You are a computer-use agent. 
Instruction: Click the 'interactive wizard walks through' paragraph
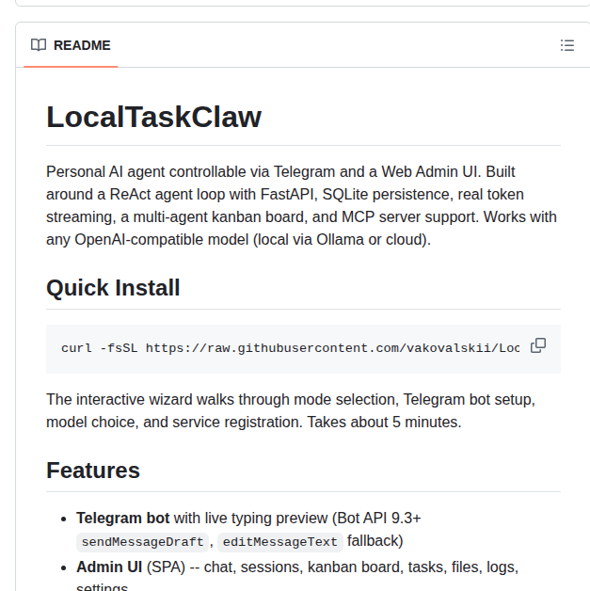click(x=291, y=411)
